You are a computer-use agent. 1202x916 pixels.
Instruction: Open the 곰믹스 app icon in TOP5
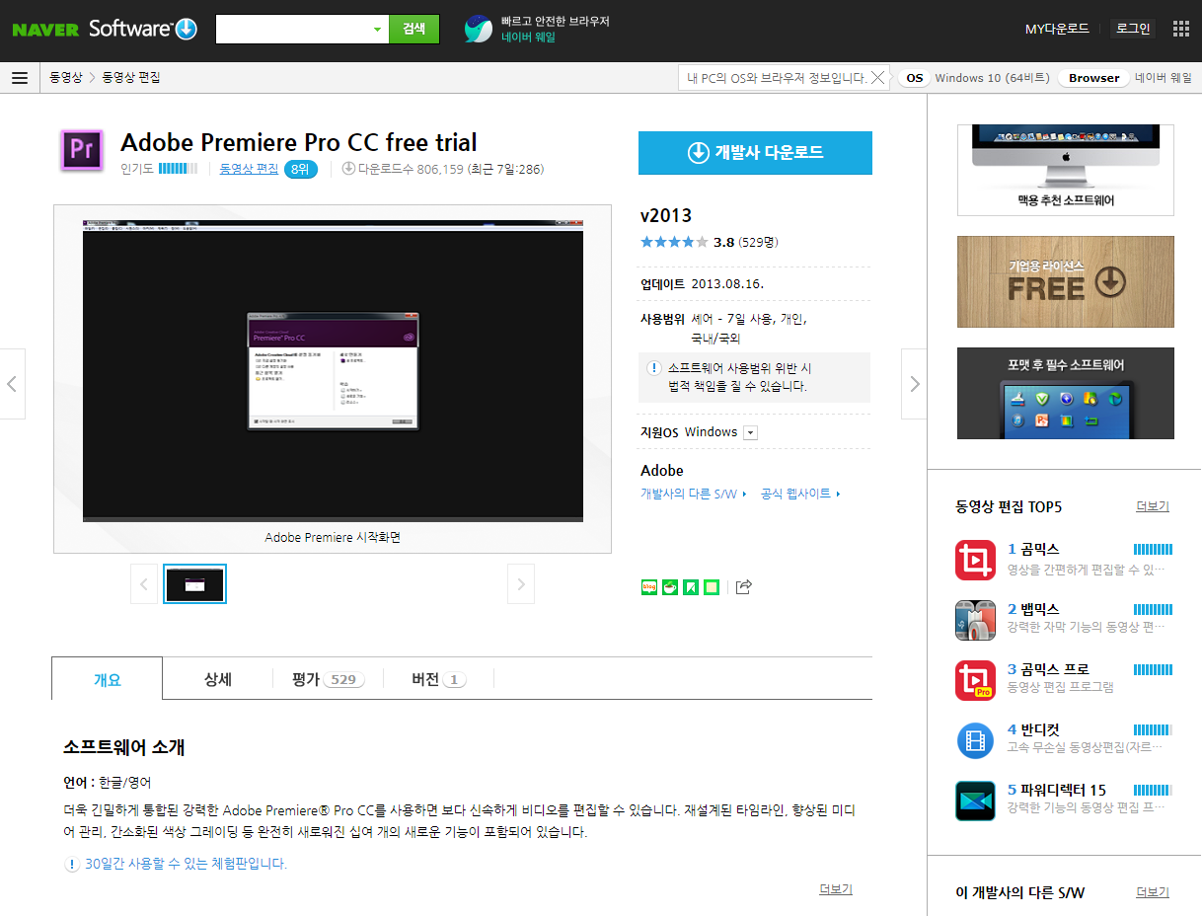click(975, 560)
